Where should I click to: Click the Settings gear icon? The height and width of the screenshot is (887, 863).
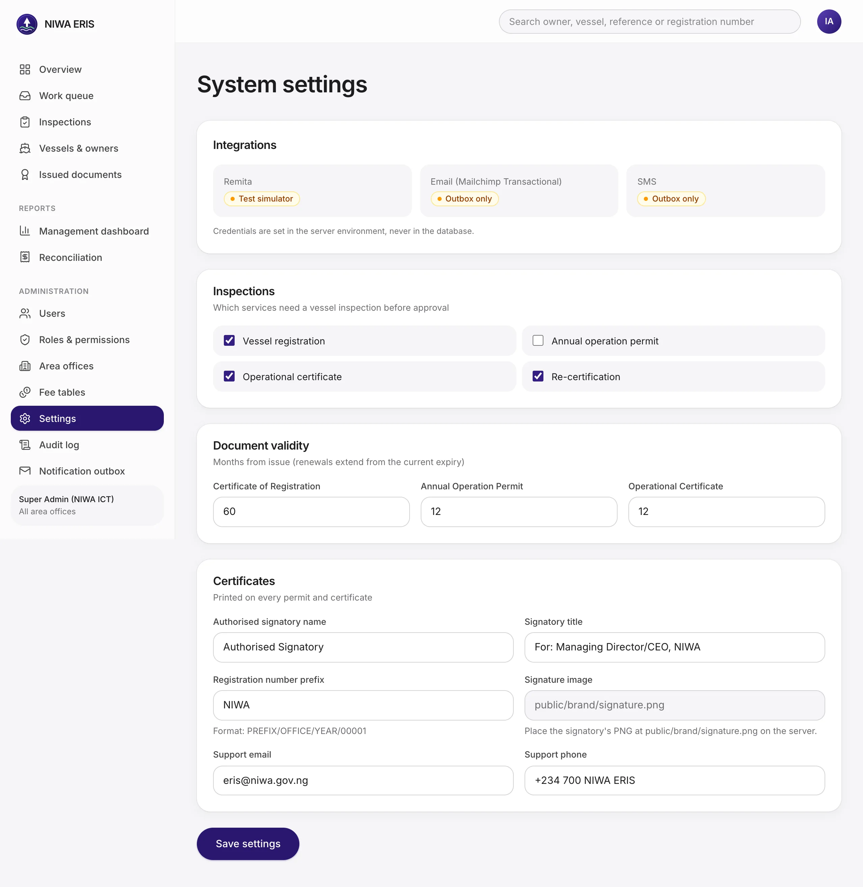coord(25,419)
